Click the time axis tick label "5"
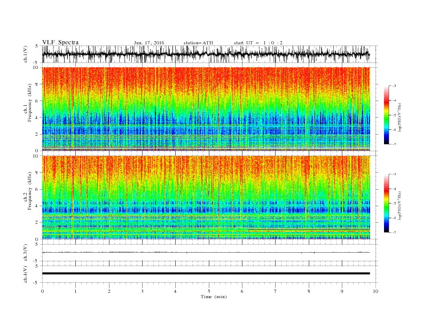Screen dimensions: 423x327 coord(209,291)
